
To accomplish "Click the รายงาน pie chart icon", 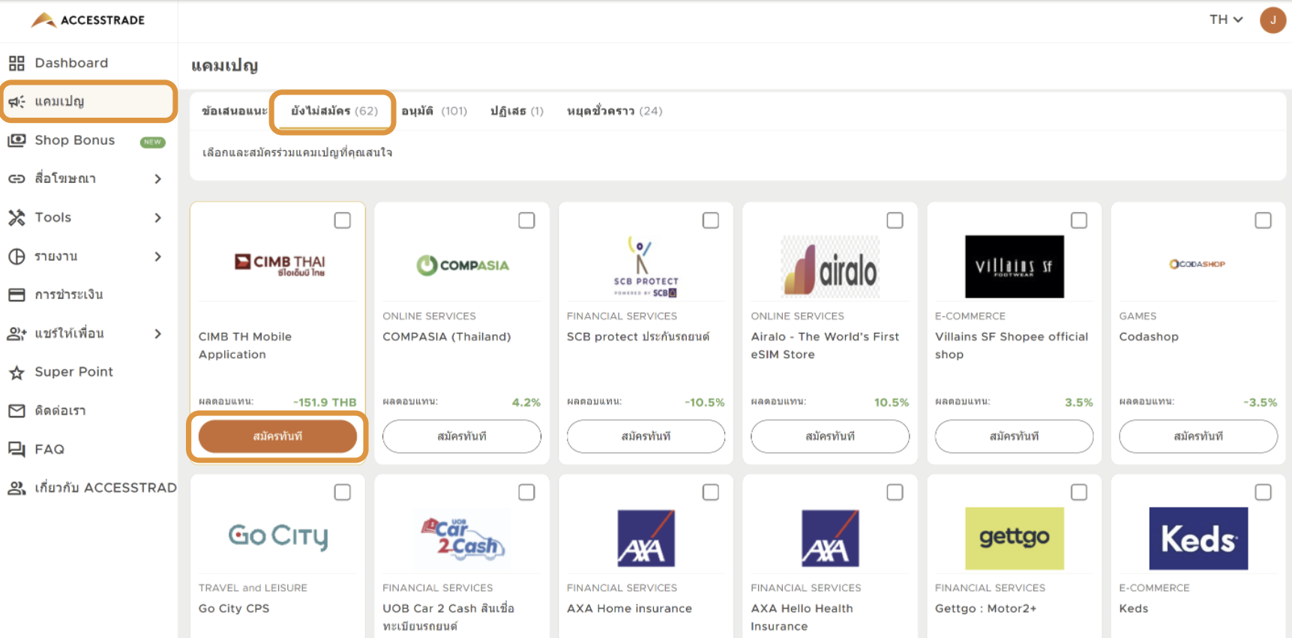I will [16, 256].
